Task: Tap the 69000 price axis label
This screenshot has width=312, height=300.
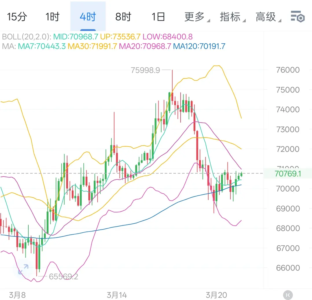Action: (x=288, y=209)
